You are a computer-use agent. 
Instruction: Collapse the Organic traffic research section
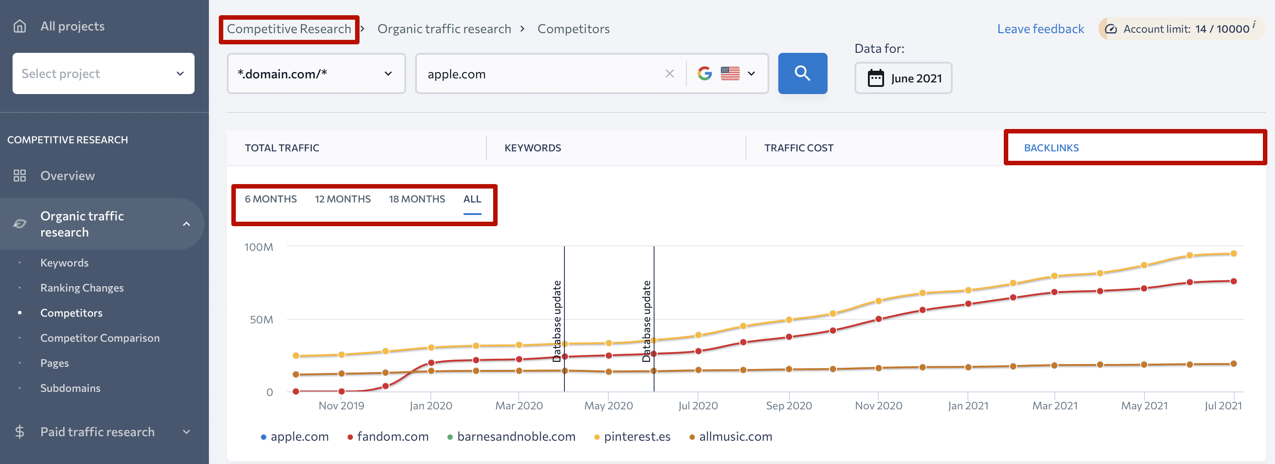pos(186,224)
